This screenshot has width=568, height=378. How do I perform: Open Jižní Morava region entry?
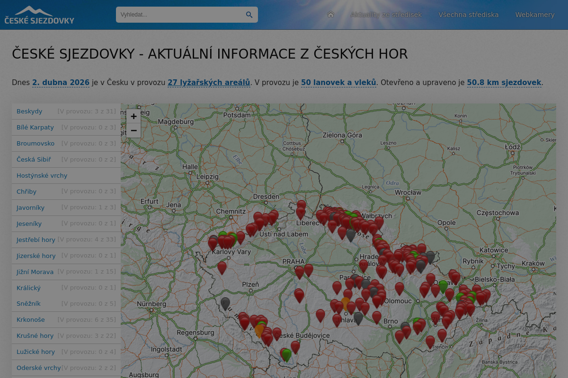click(35, 272)
